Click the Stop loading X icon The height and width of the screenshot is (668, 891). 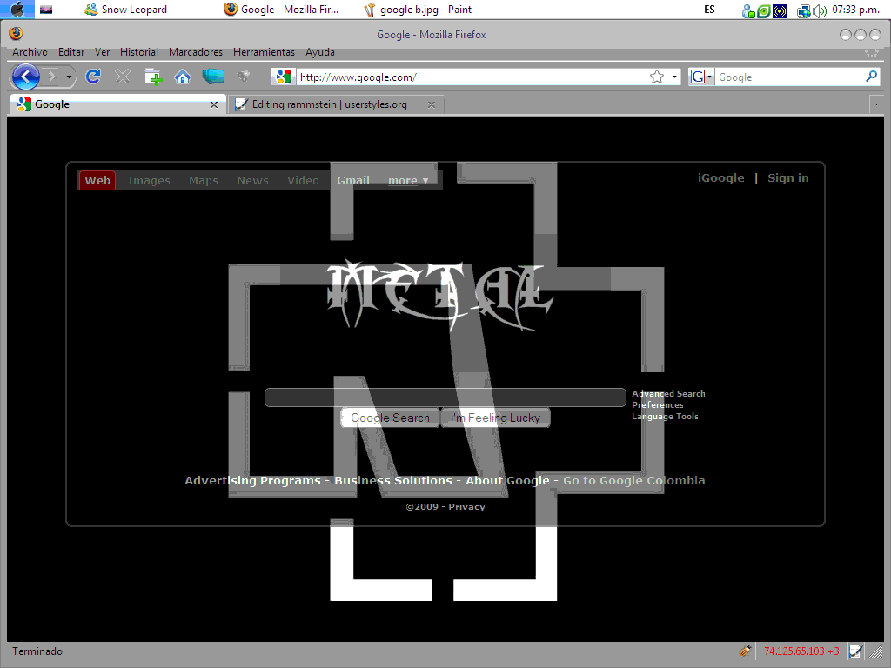(122, 77)
